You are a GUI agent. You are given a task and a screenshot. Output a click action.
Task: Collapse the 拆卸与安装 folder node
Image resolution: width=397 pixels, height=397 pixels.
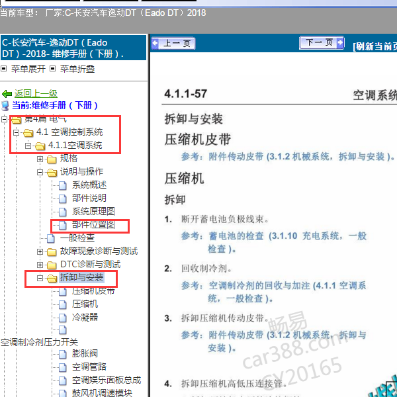40,278
